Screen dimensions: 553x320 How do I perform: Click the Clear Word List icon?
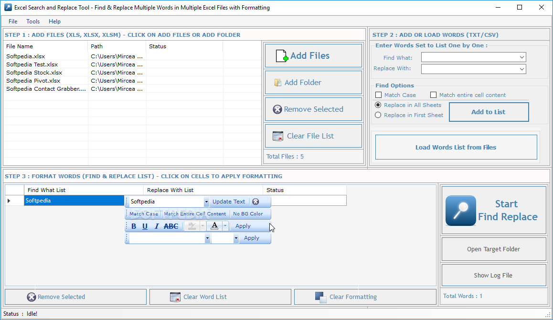(x=175, y=297)
